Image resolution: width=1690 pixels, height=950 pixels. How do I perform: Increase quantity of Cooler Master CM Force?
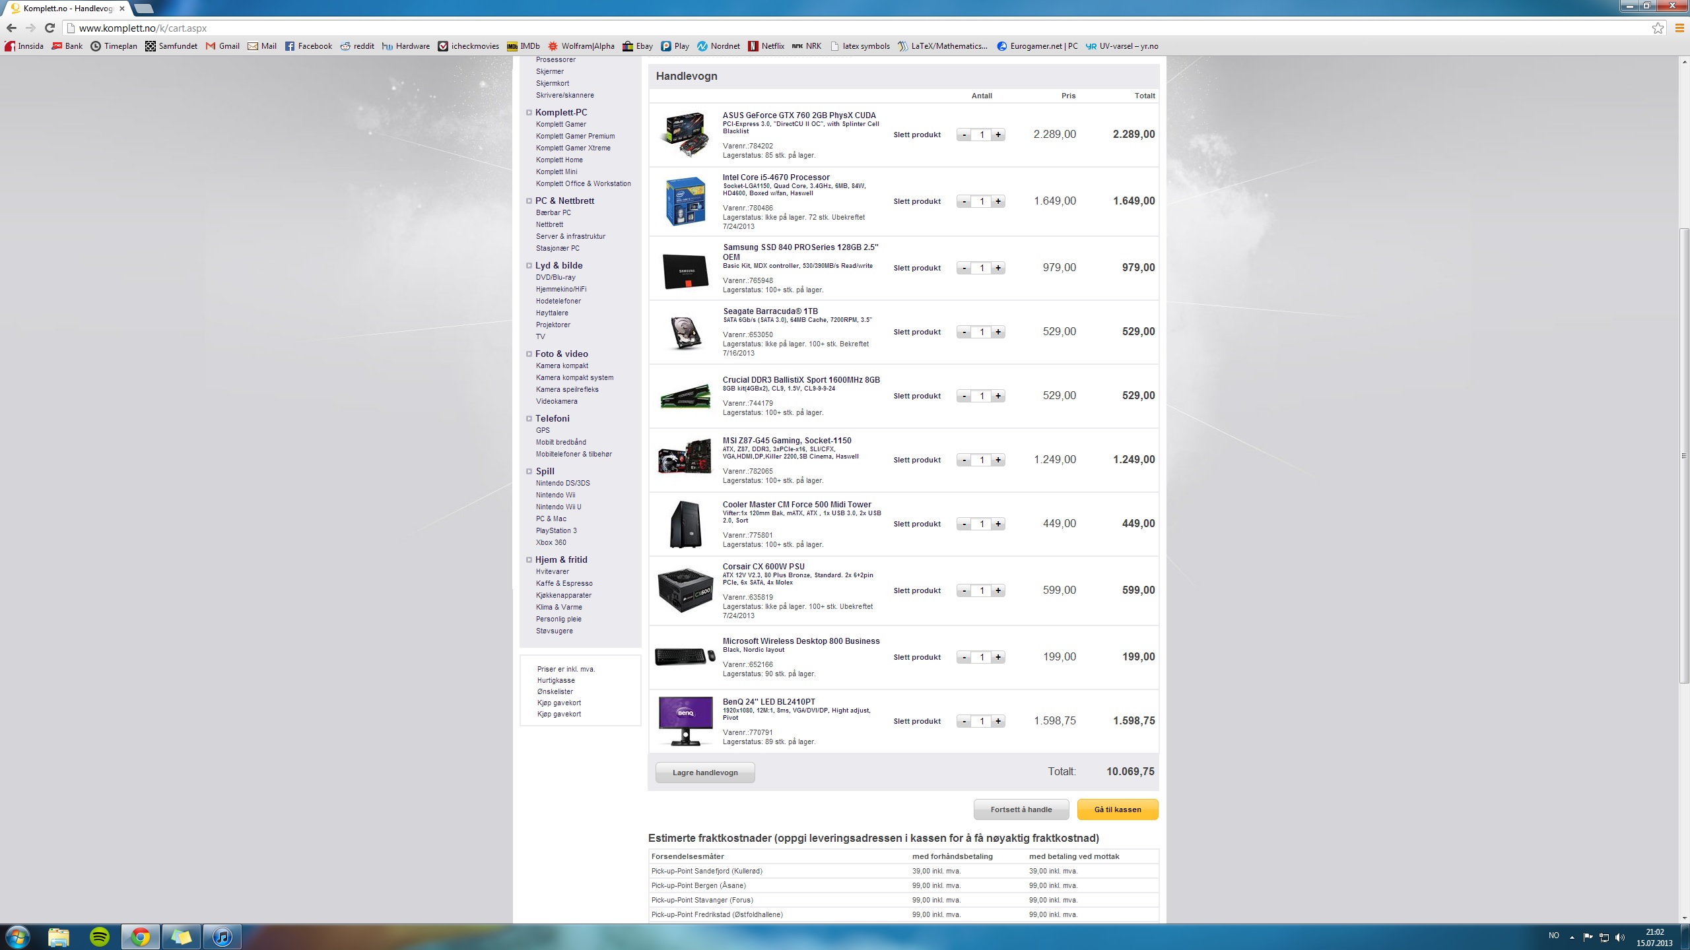(998, 524)
